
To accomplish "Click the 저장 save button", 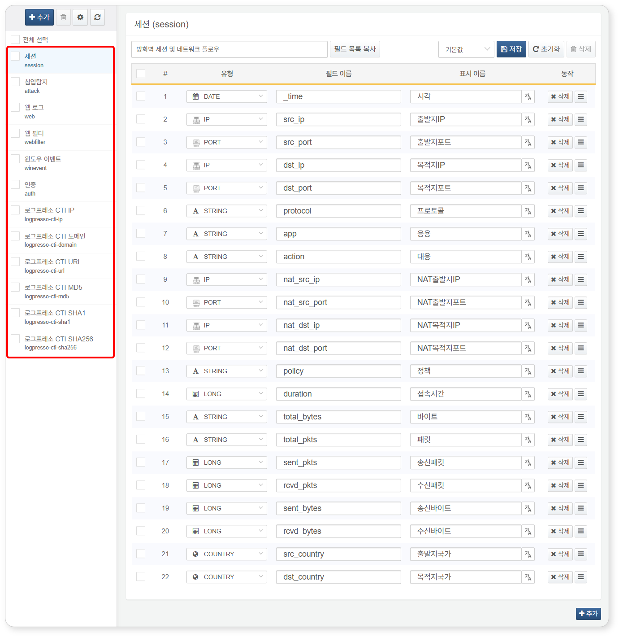I will click(x=511, y=49).
